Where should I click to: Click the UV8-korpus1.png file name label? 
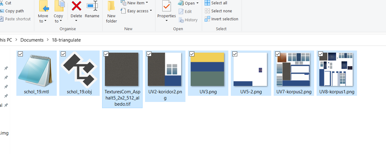337,92
